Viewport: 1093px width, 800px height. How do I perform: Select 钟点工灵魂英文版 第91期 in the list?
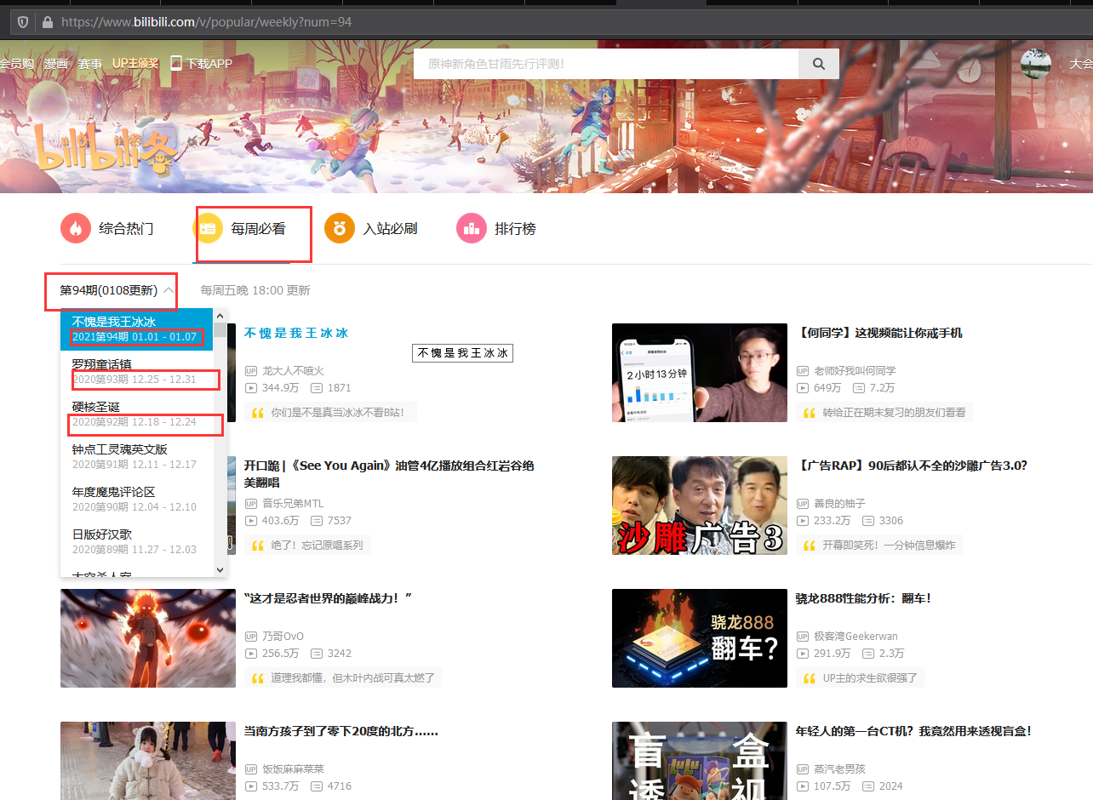coord(136,456)
